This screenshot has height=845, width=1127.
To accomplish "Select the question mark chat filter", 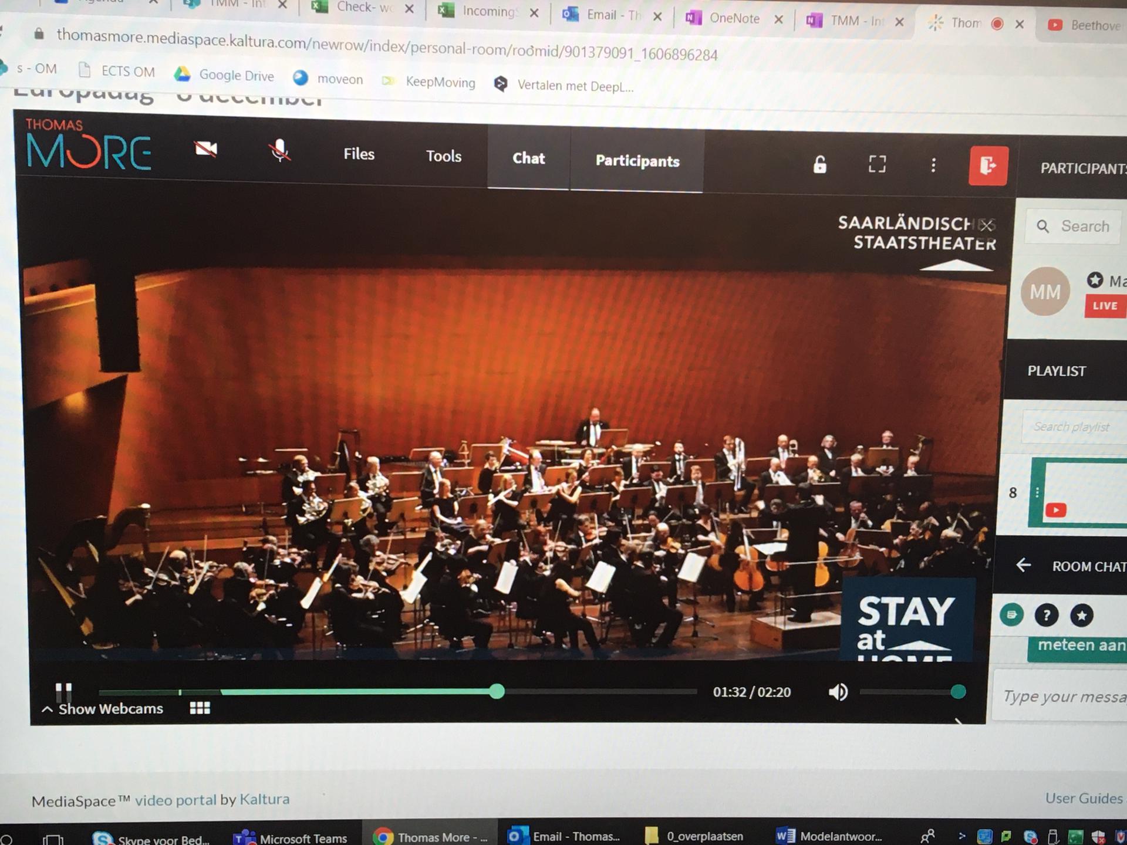I will pos(1046,615).
